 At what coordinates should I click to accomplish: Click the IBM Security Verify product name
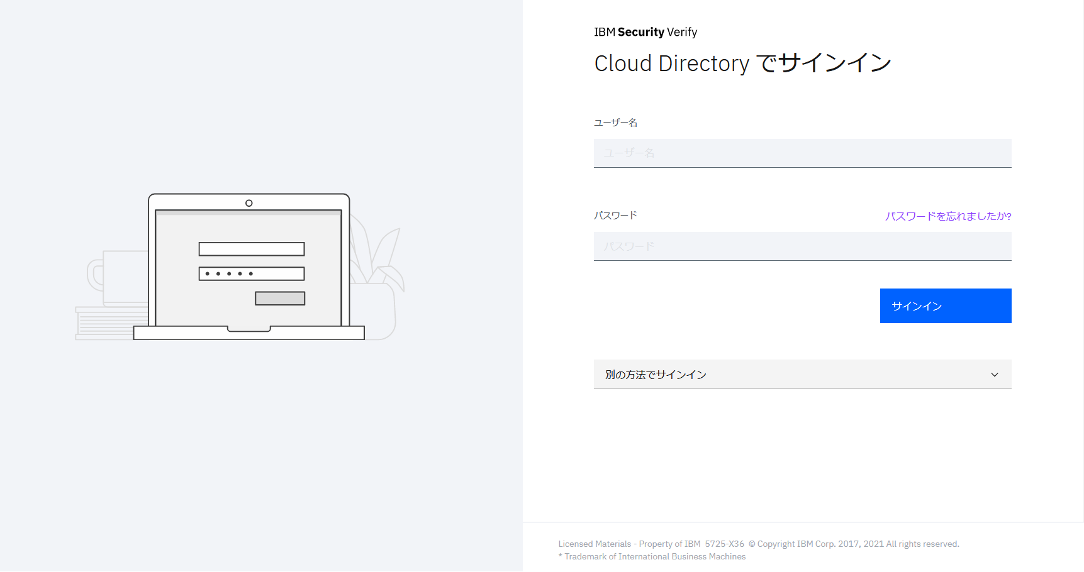(645, 32)
